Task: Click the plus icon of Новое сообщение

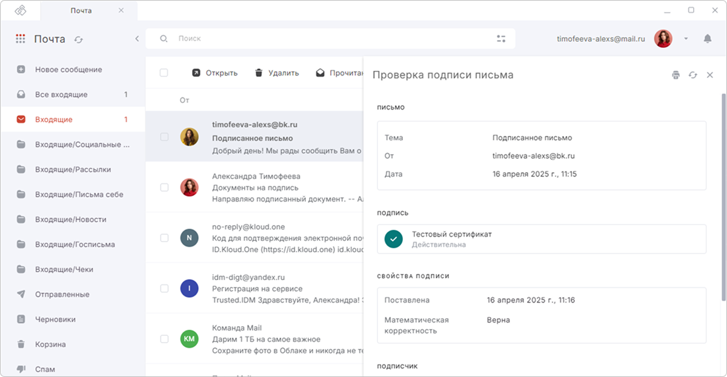Action: coord(21,70)
